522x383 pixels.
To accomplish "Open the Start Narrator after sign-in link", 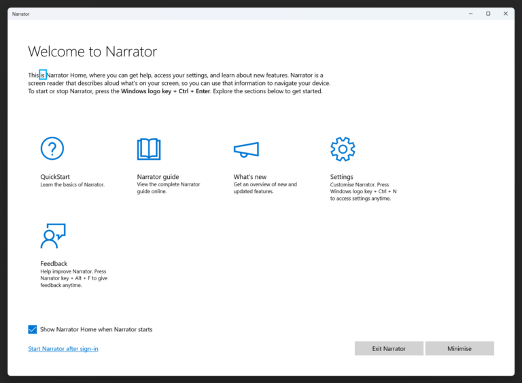I will (x=63, y=349).
